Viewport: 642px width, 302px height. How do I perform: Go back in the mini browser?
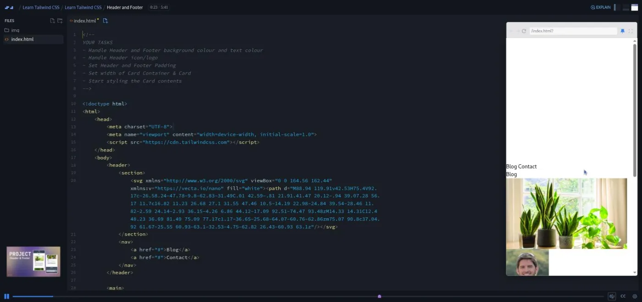(x=511, y=31)
